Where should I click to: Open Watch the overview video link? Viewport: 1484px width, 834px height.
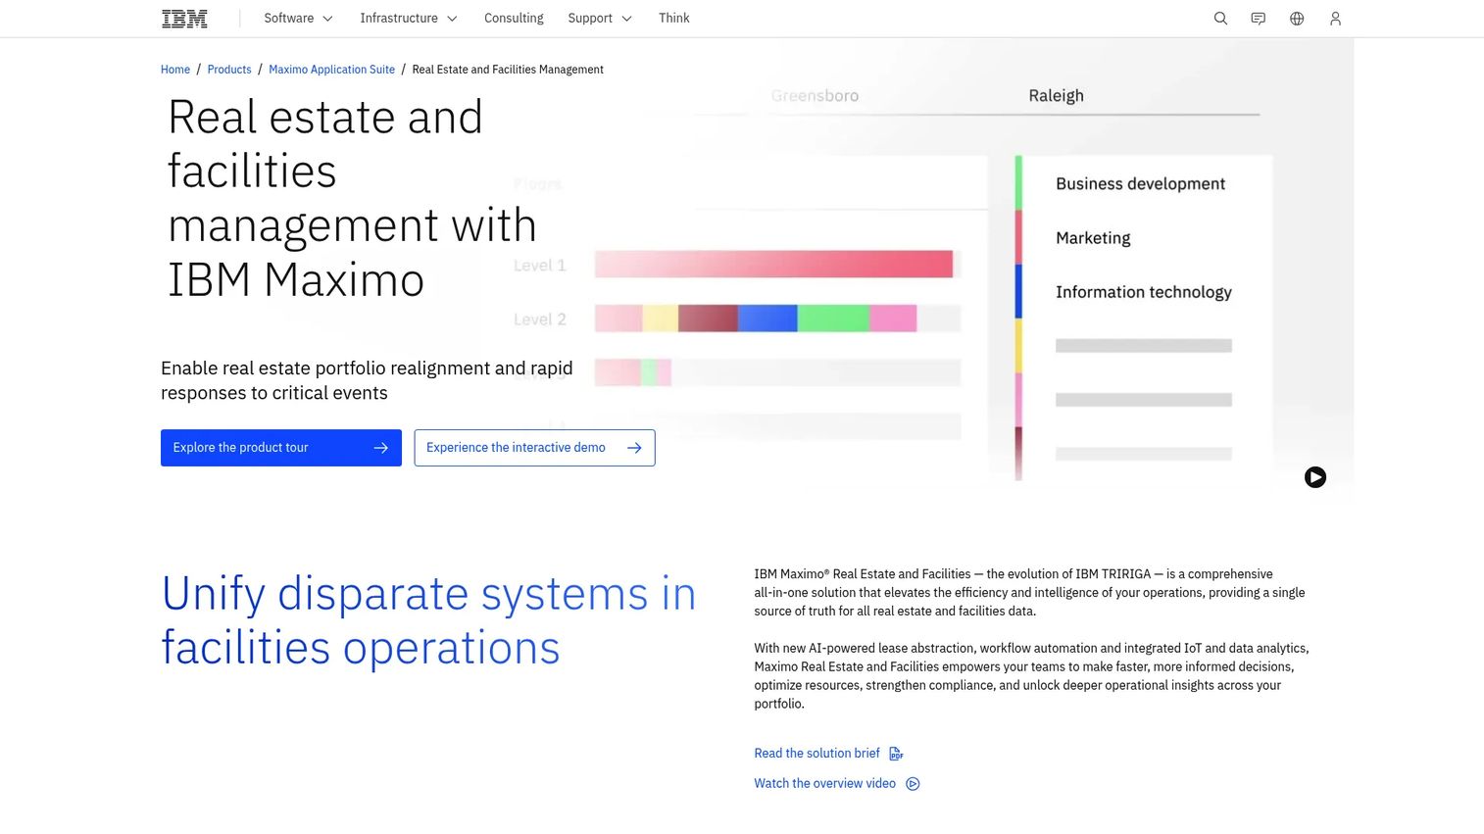(824, 784)
